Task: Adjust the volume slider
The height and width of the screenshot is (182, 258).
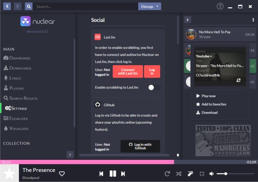Action: [235, 174]
